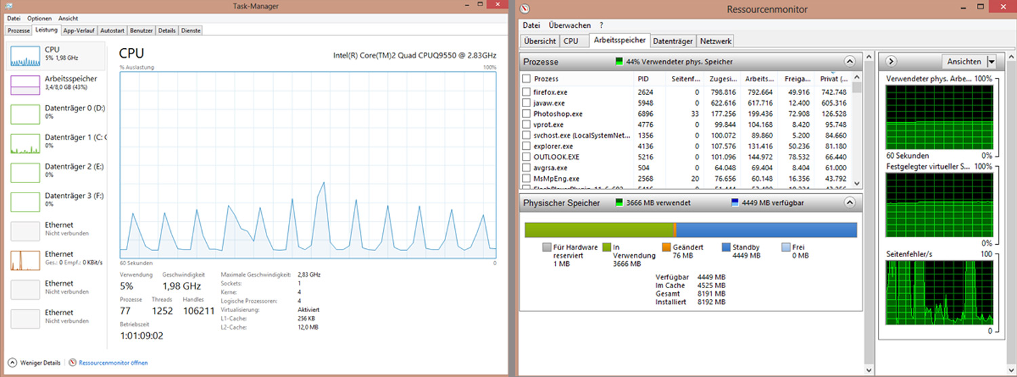
Task: Switch to Datenträger tab in Ressourcenmonitor
Action: (x=673, y=41)
